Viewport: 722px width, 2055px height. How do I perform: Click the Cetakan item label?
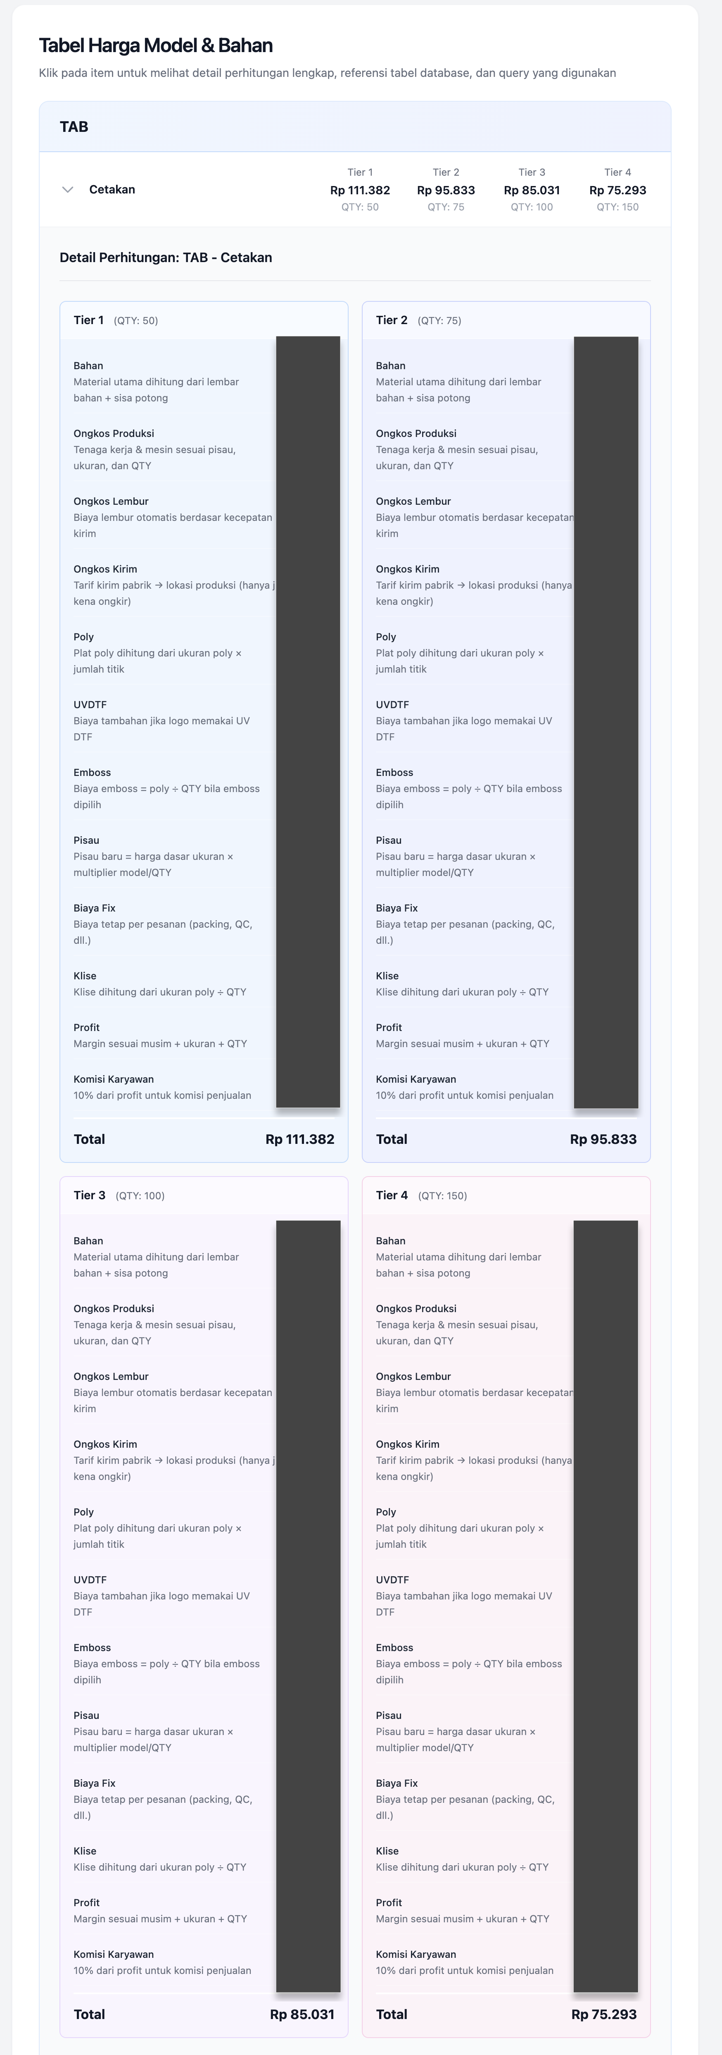(x=112, y=190)
